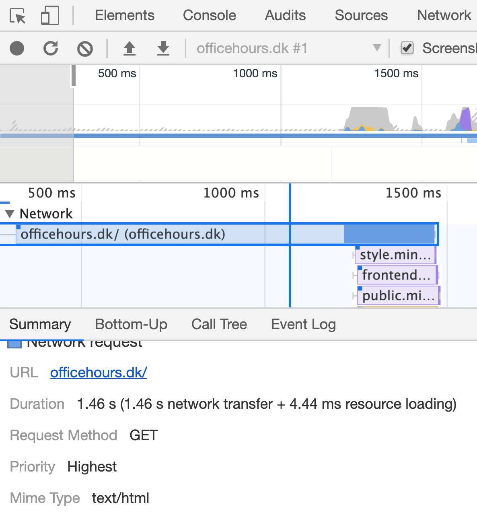Viewport: 477px width, 519px height.
Task: Click the record performance button
Action: (x=16, y=48)
